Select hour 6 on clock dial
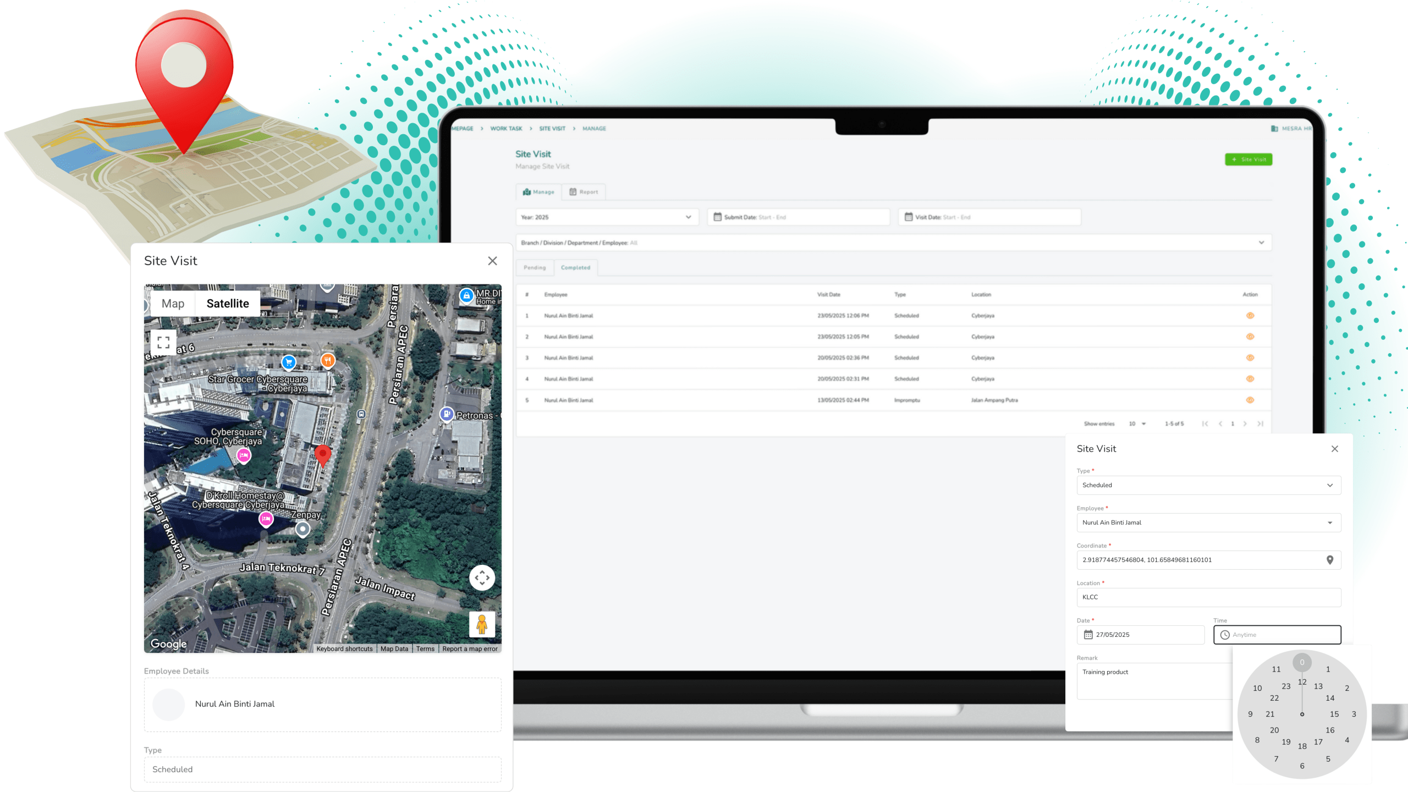 tap(1302, 766)
